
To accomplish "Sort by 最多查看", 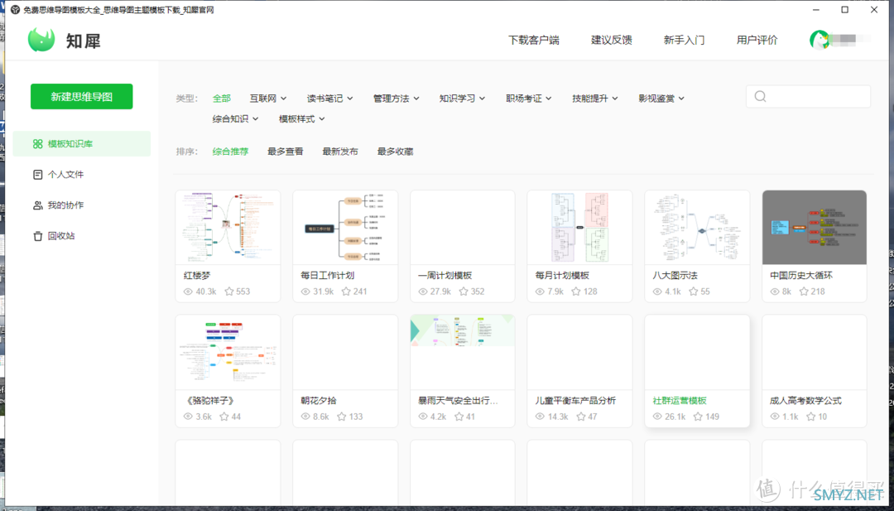I will [x=286, y=152].
